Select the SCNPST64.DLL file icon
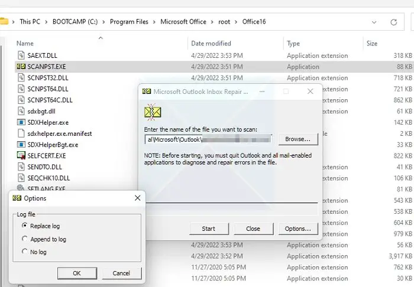The image size is (414, 287). [21, 89]
